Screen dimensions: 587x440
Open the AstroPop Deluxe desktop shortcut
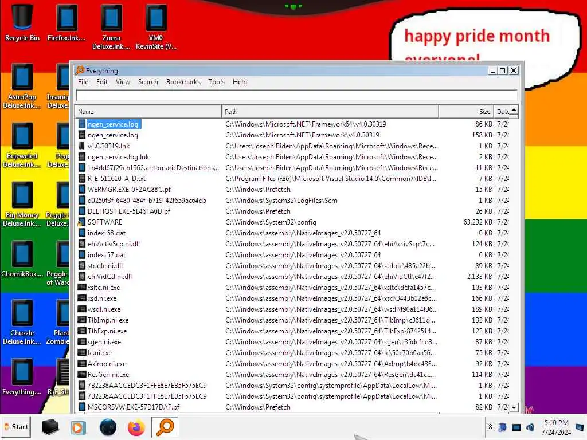tap(22, 86)
